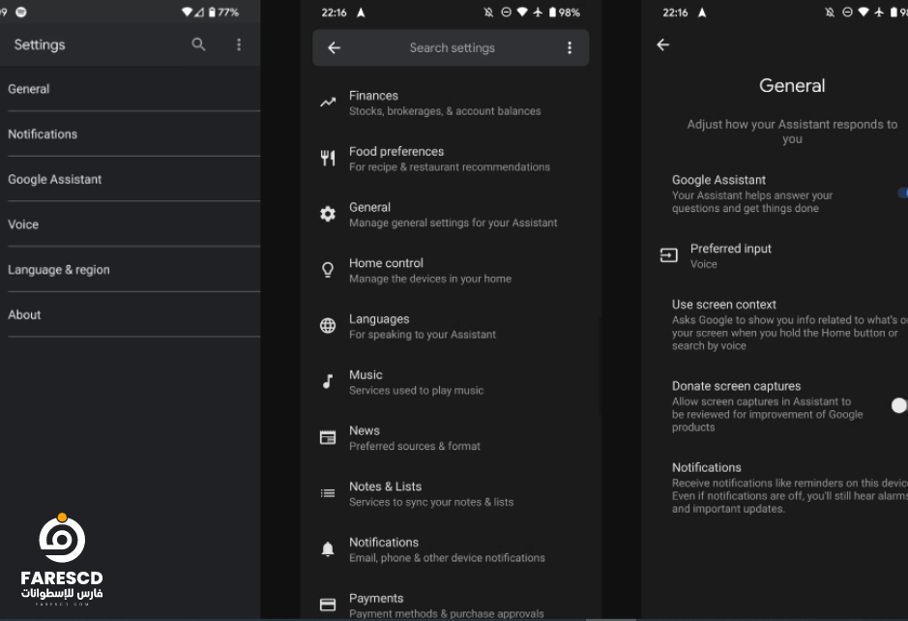The width and height of the screenshot is (908, 621).
Task: Tap the Spotify icon in the Settings status bar
Action: (21, 12)
